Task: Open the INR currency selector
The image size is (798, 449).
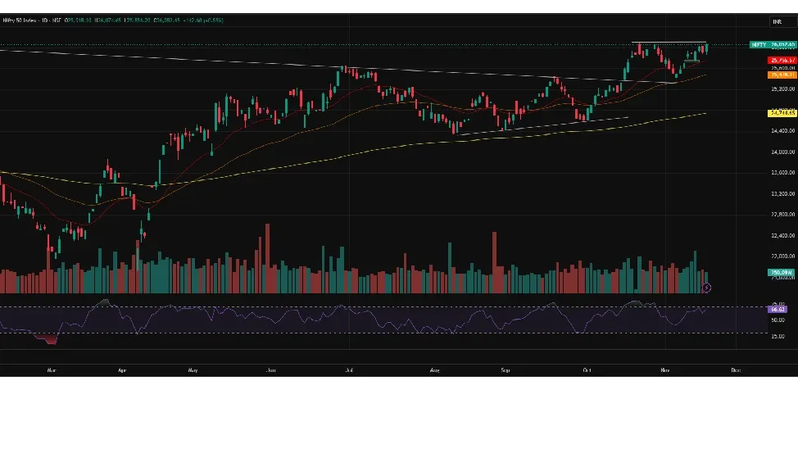Action: [x=776, y=21]
